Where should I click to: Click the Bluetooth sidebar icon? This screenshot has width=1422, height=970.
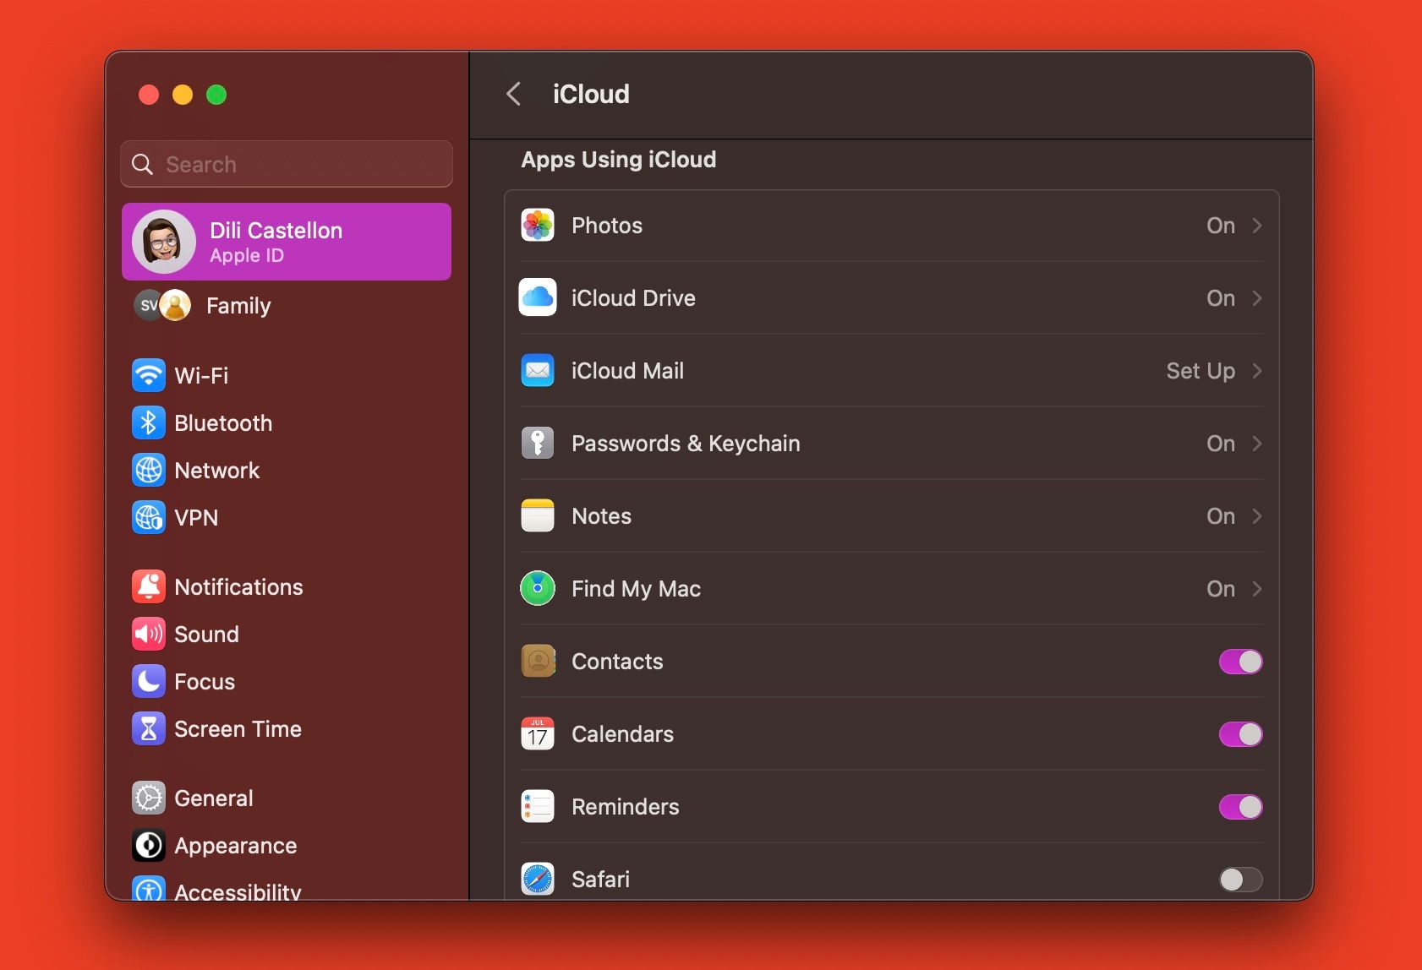pyautogui.click(x=149, y=422)
